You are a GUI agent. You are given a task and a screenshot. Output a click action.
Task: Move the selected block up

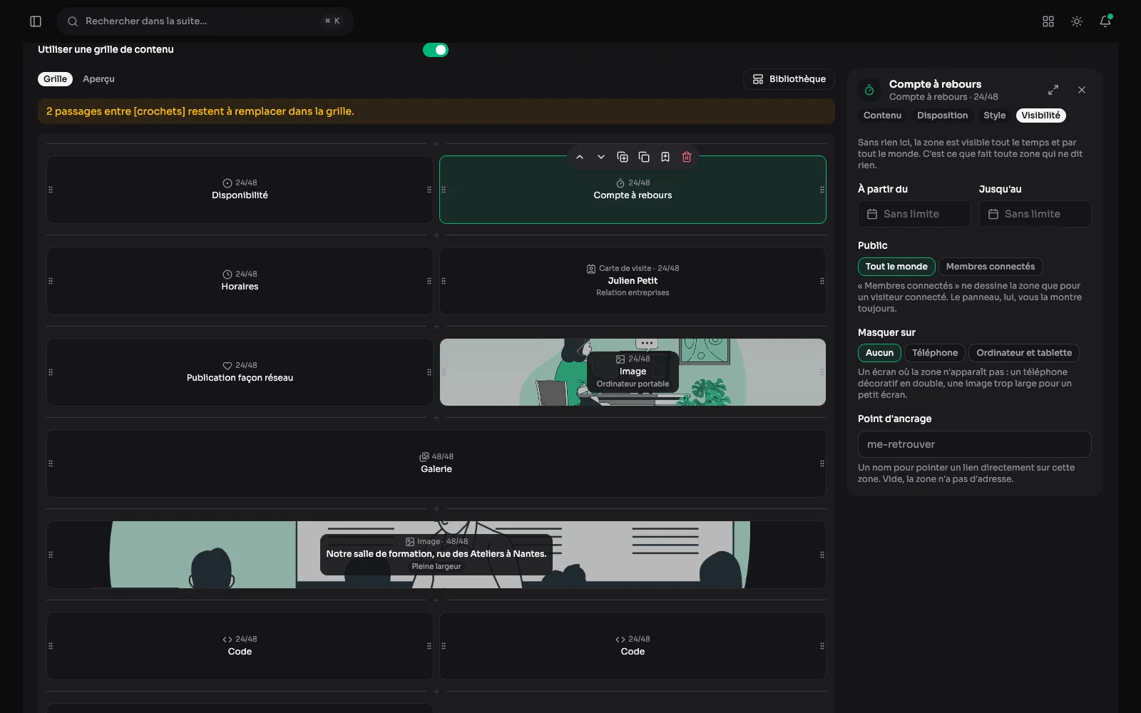[580, 157]
